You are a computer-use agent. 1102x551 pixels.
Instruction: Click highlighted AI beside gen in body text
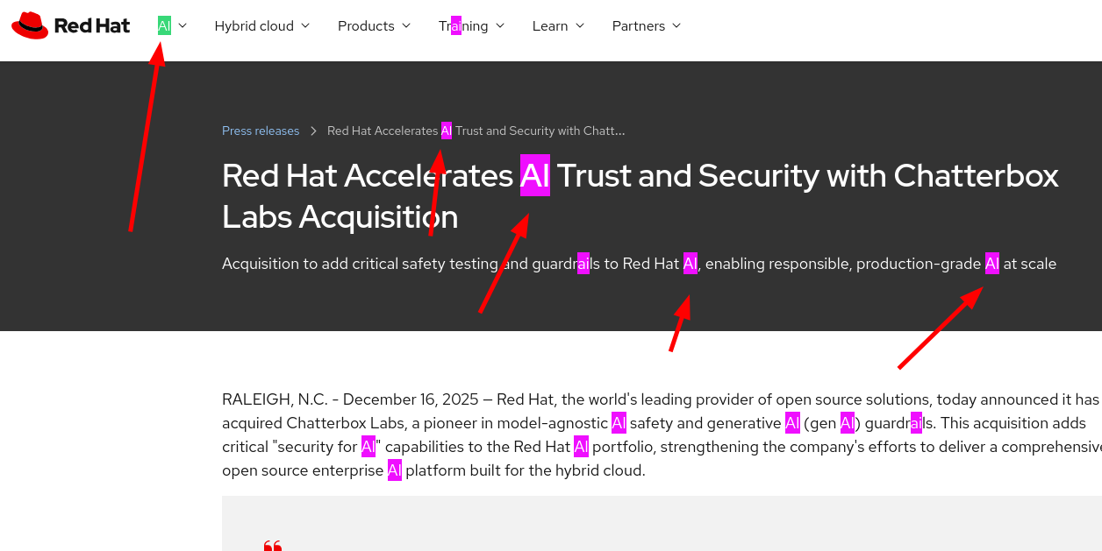pos(847,422)
